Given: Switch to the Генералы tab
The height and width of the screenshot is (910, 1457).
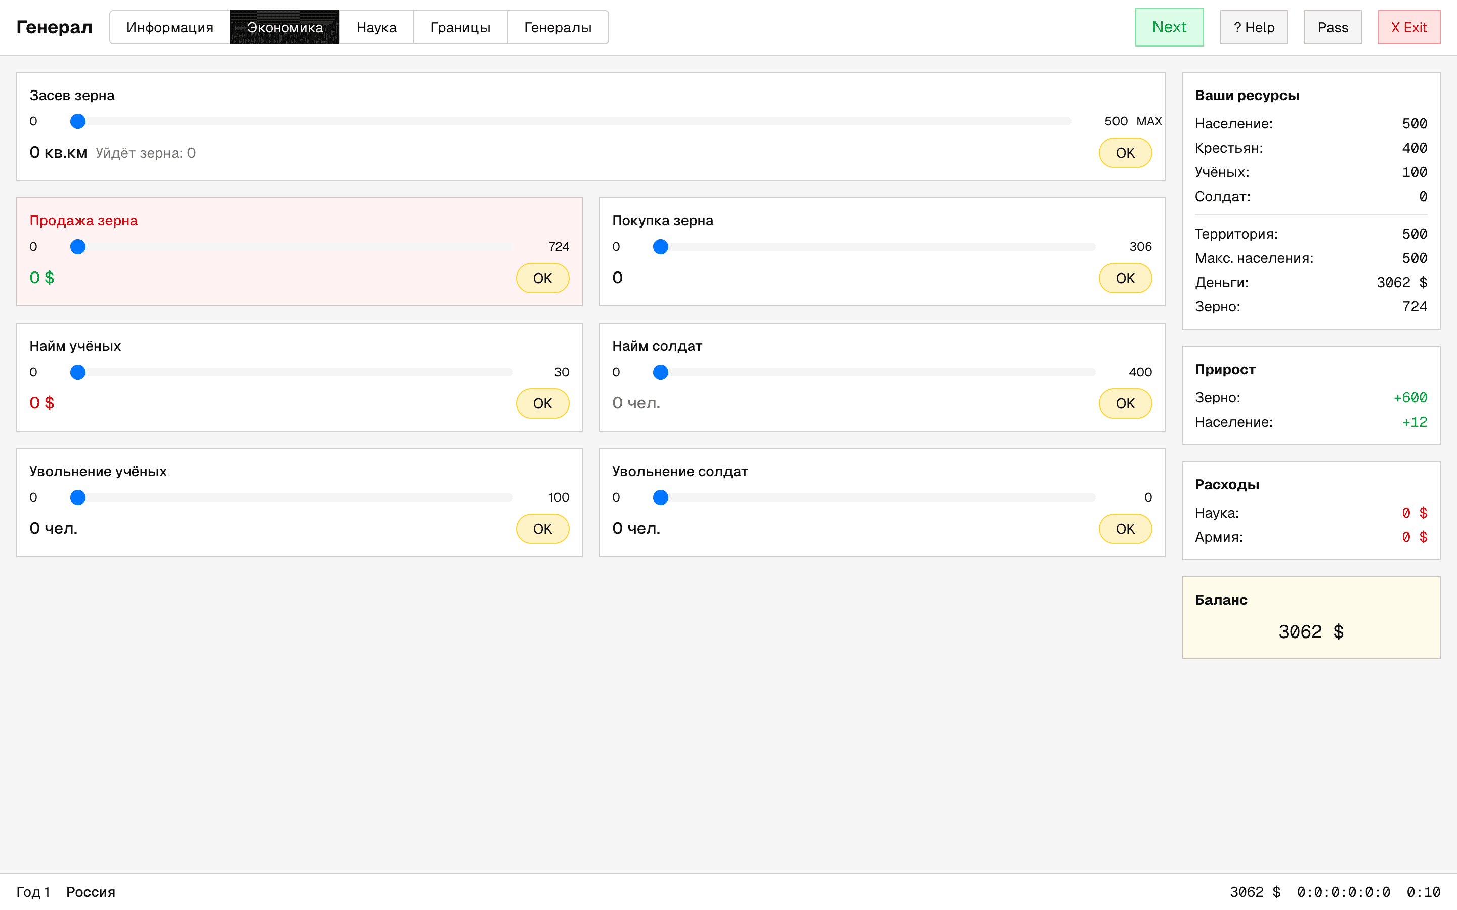Looking at the screenshot, I should [x=558, y=27].
